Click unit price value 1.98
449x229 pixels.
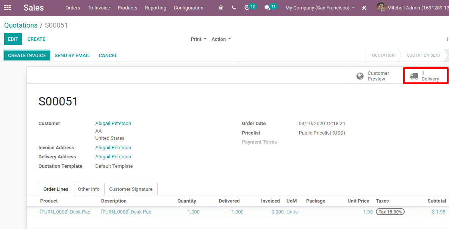(369, 212)
